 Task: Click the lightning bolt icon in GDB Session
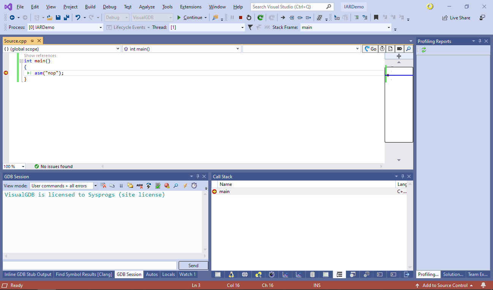(x=185, y=185)
